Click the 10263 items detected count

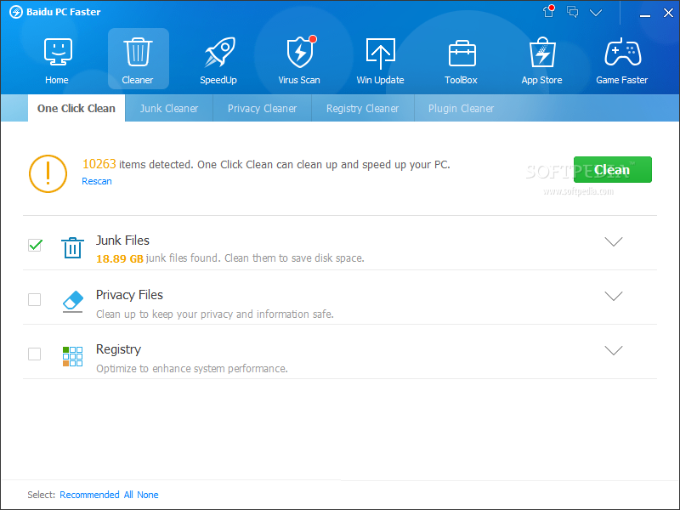pyautogui.click(x=99, y=164)
